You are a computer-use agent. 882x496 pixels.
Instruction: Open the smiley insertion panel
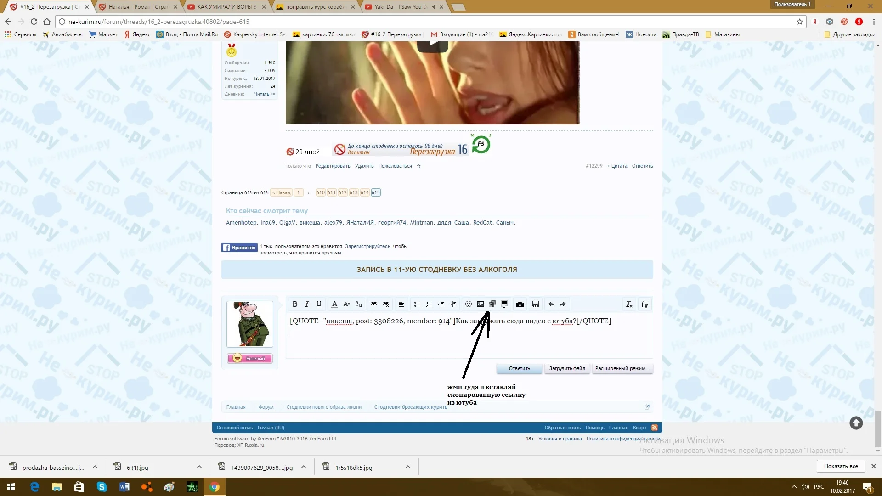click(x=468, y=304)
